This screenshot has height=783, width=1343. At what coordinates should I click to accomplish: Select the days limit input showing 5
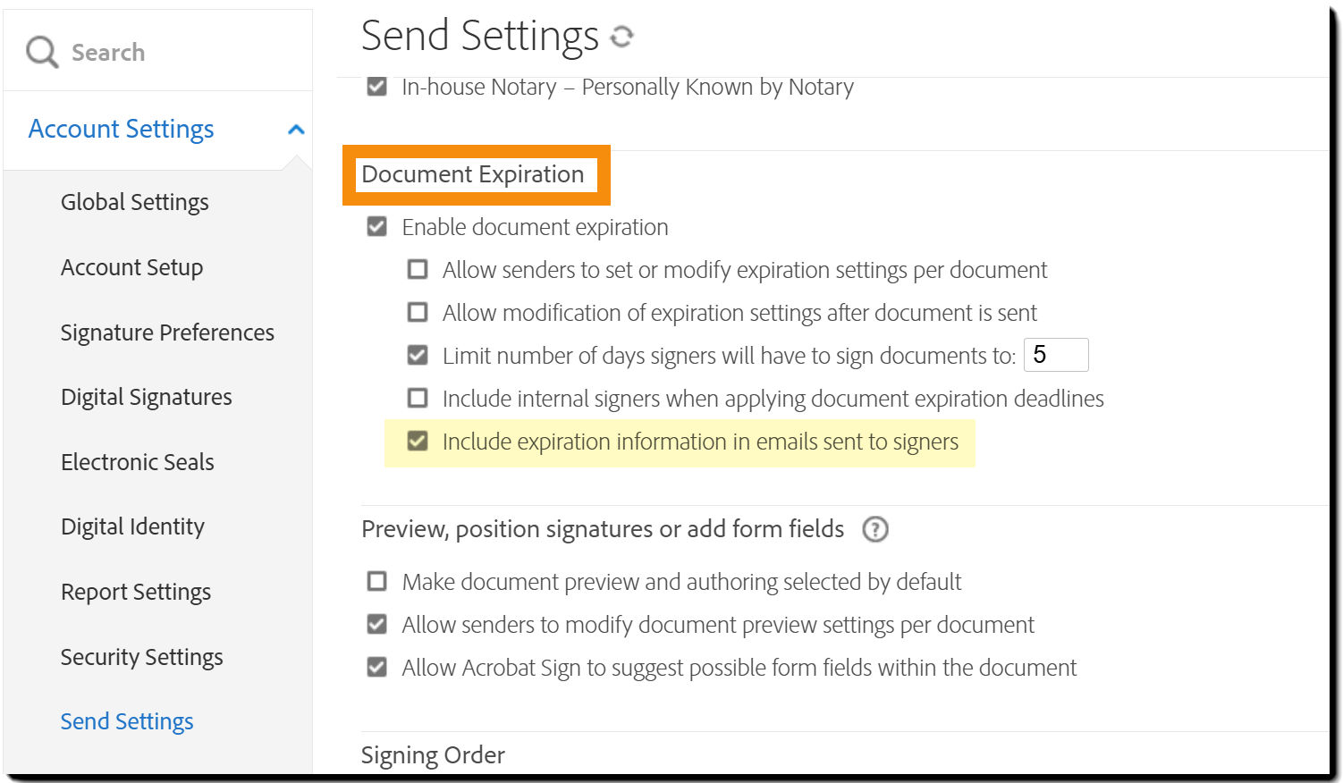tap(1056, 355)
